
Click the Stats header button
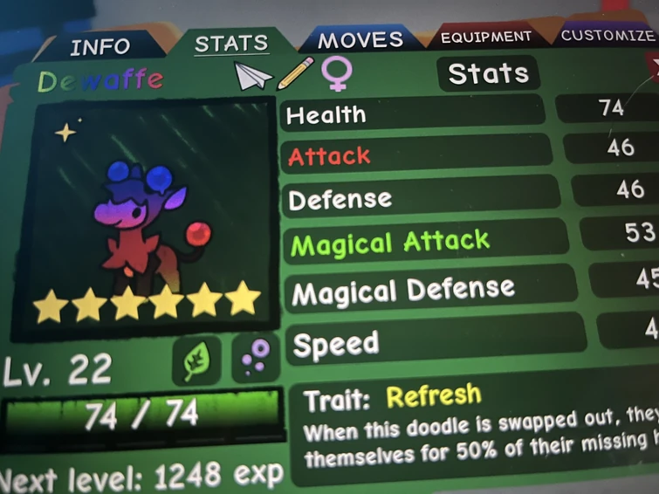(x=489, y=73)
